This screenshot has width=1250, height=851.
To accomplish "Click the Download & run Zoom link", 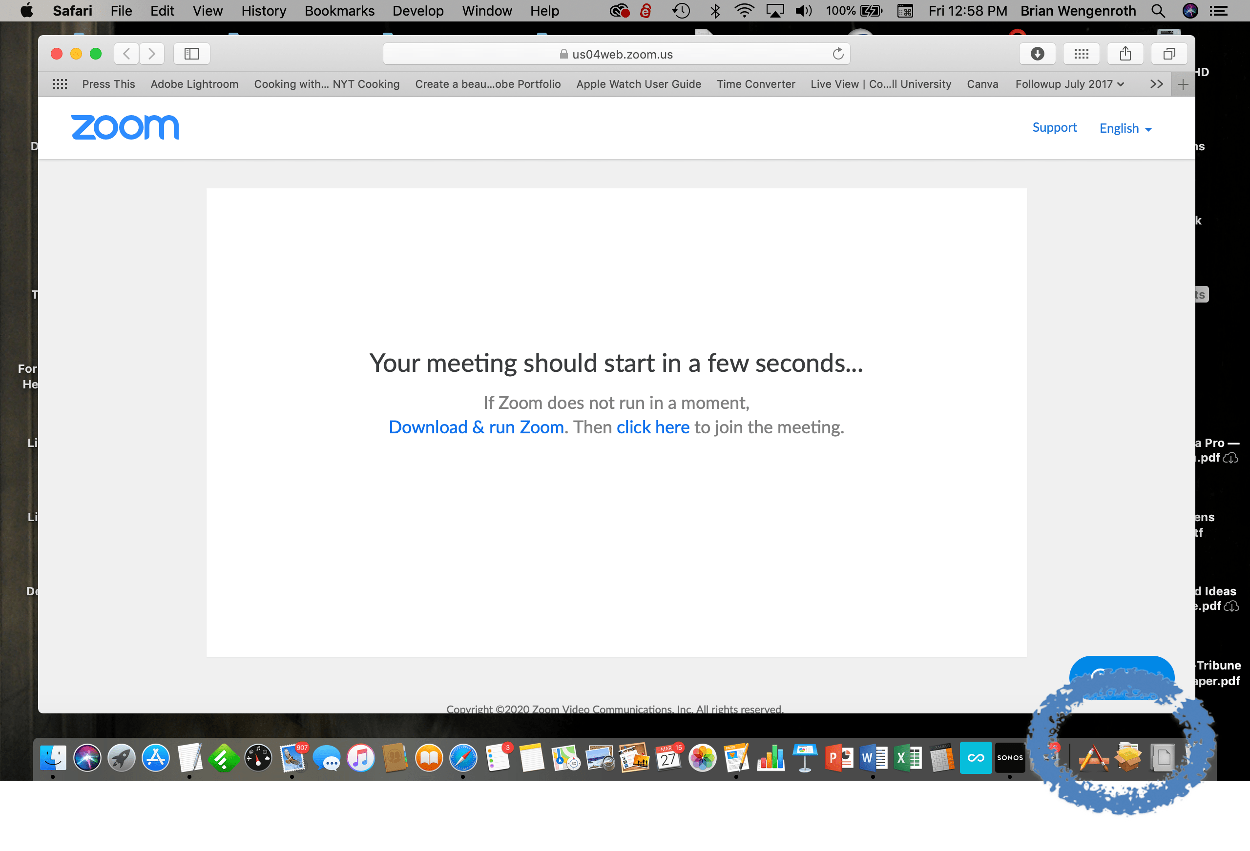I will tap(477, 427).
